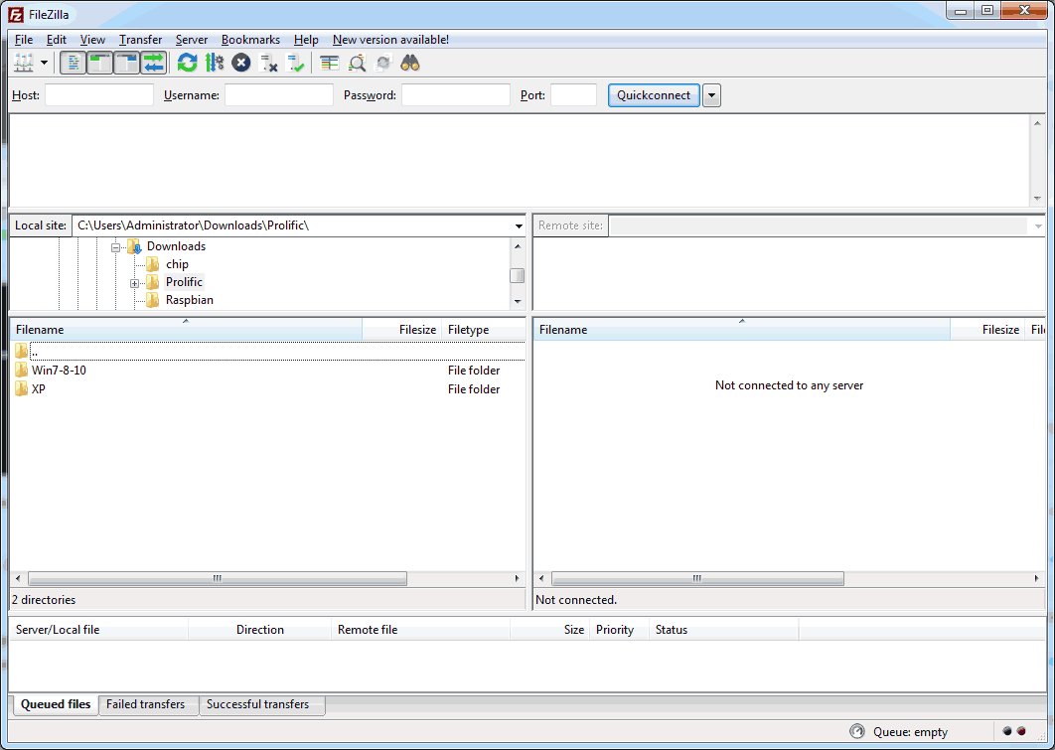Click remote file list horizontal scrollbar
1055x750 pixels.
click(x=697, y=578)
